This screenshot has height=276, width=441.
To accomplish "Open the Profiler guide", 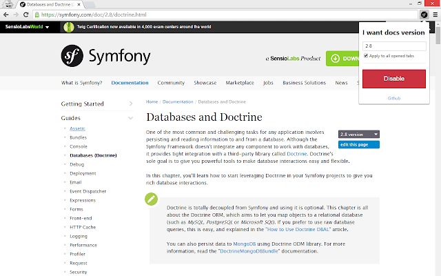I will point(78,254).
